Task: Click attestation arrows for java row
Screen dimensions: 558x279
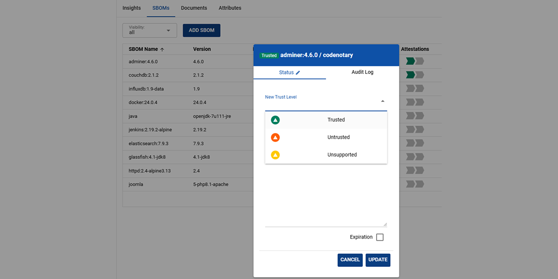Action: pyautogui.click(x=415, y=116)
